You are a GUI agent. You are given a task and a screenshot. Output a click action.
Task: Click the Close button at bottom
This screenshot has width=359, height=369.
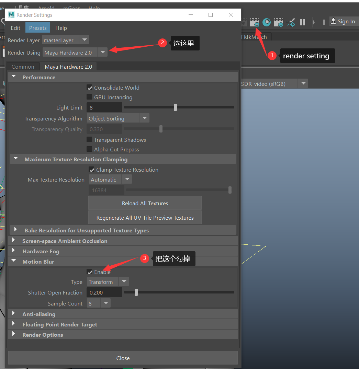(x=123, y=358)
